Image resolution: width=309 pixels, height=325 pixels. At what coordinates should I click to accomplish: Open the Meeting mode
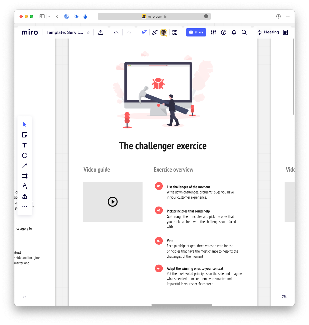(x=268, y=32)
